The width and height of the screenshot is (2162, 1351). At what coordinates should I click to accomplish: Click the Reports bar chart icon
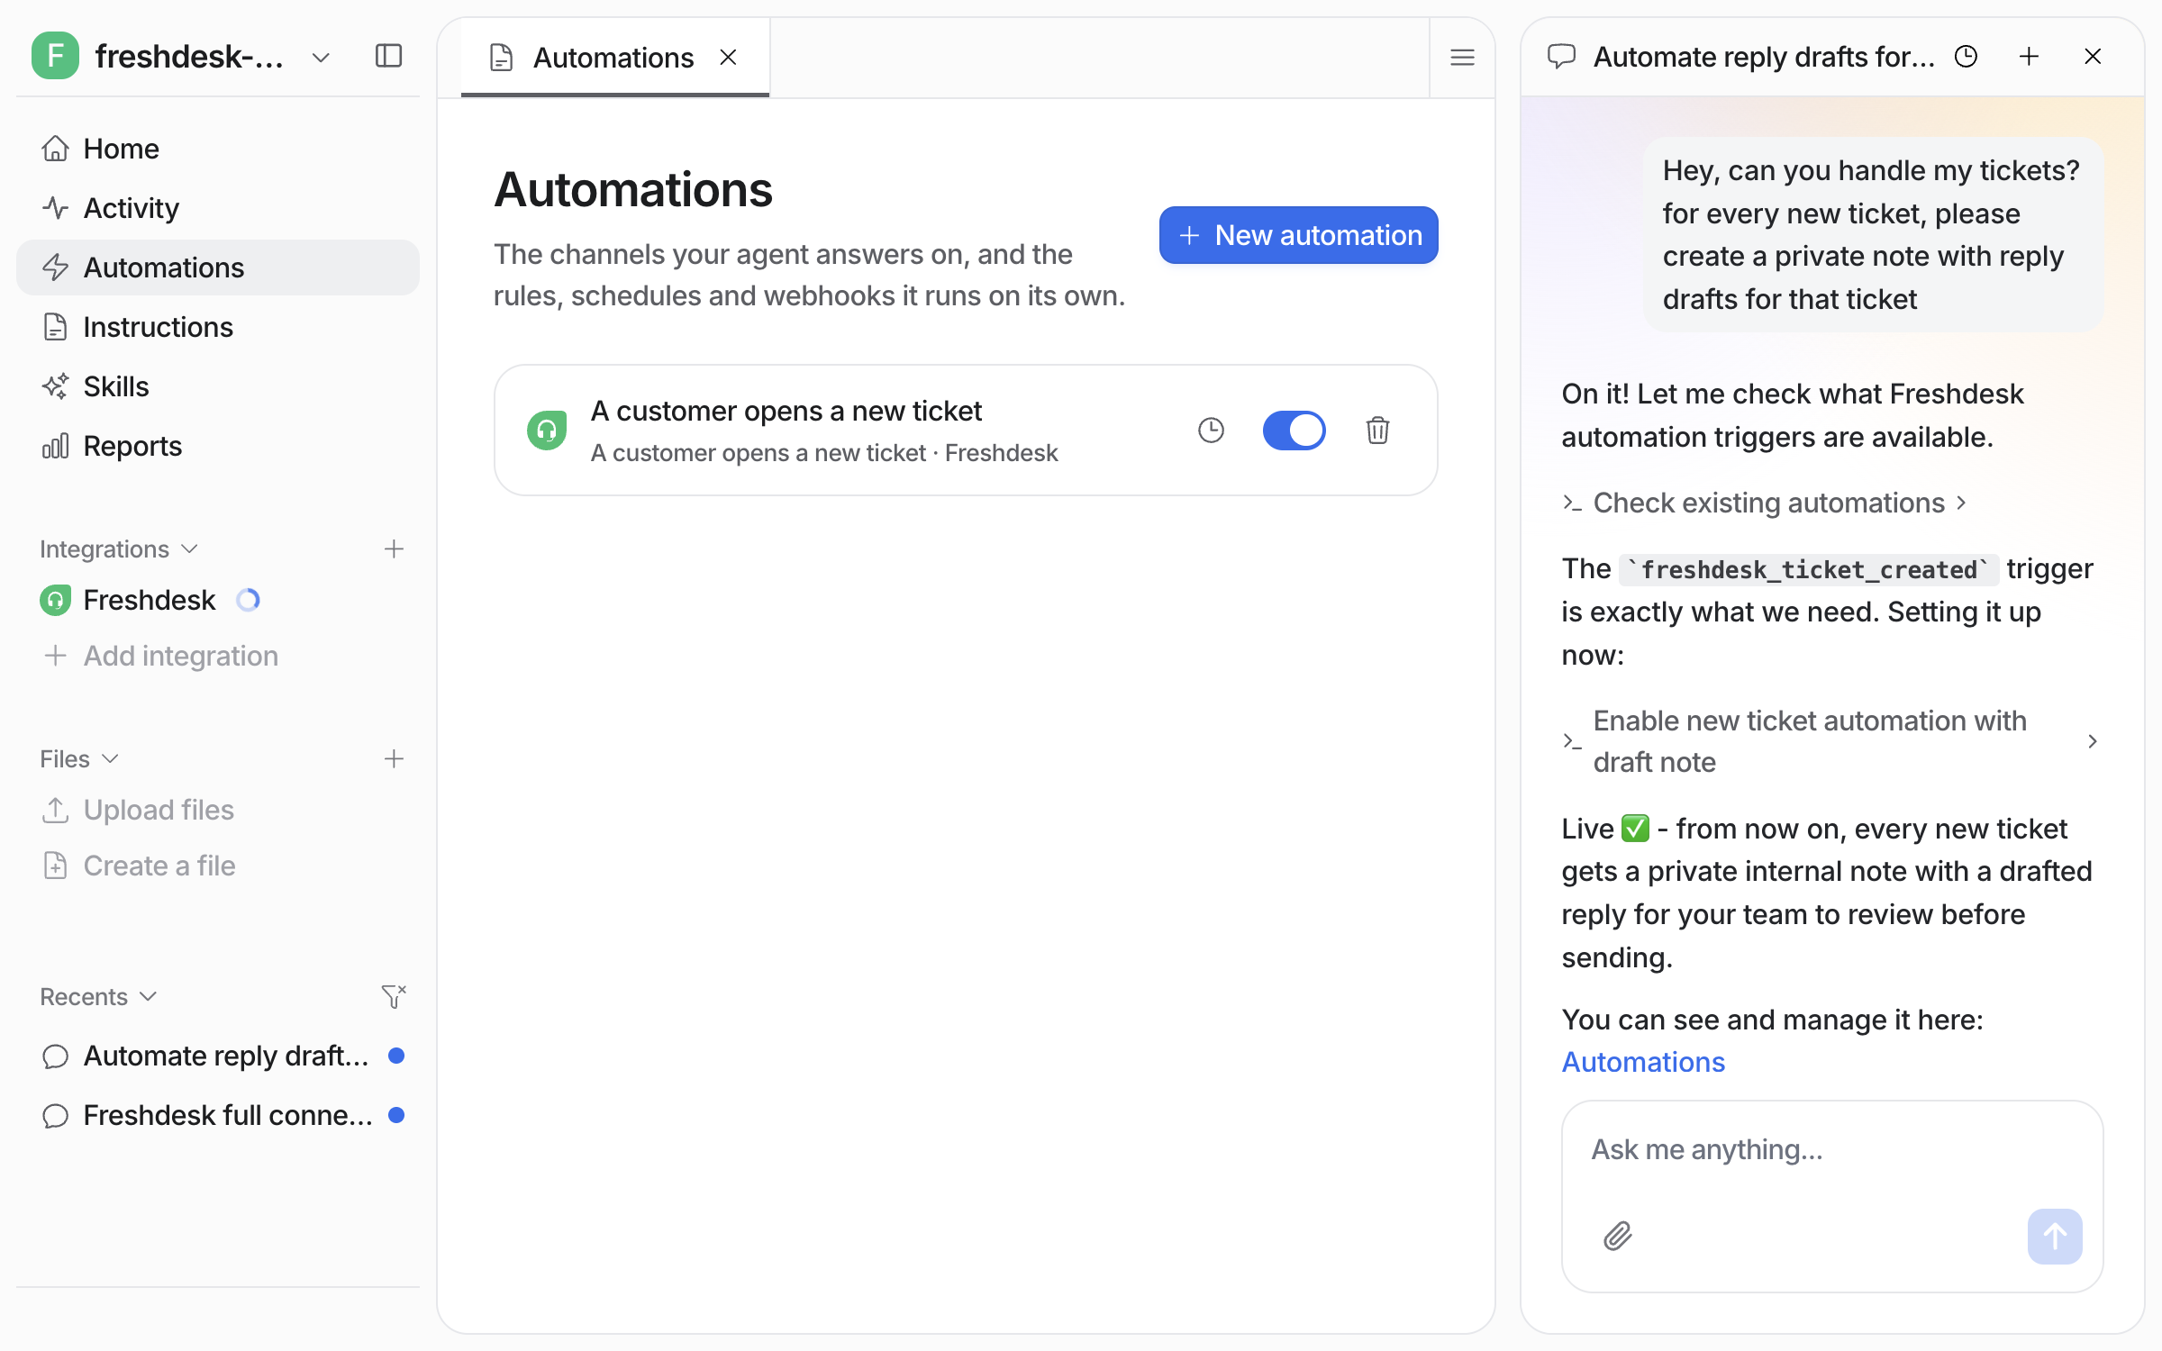click(x=55, y=446)
